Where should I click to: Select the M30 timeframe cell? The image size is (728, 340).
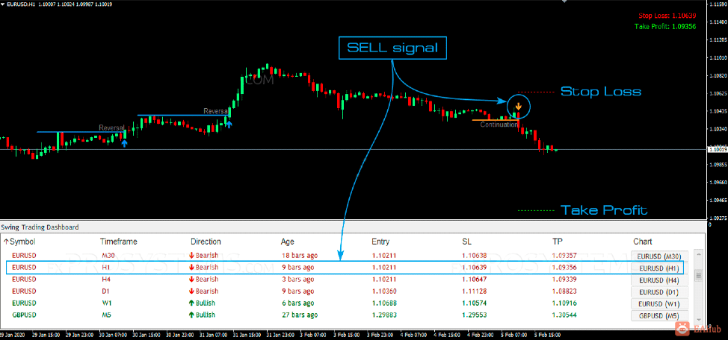pos(108,255)
